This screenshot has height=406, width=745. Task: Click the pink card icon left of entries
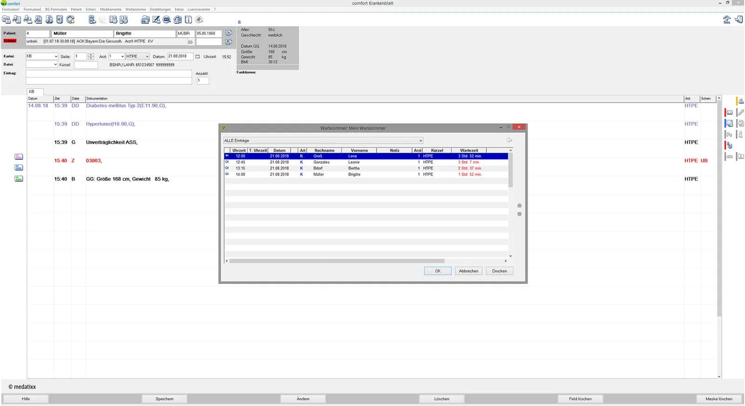(19, 157)
